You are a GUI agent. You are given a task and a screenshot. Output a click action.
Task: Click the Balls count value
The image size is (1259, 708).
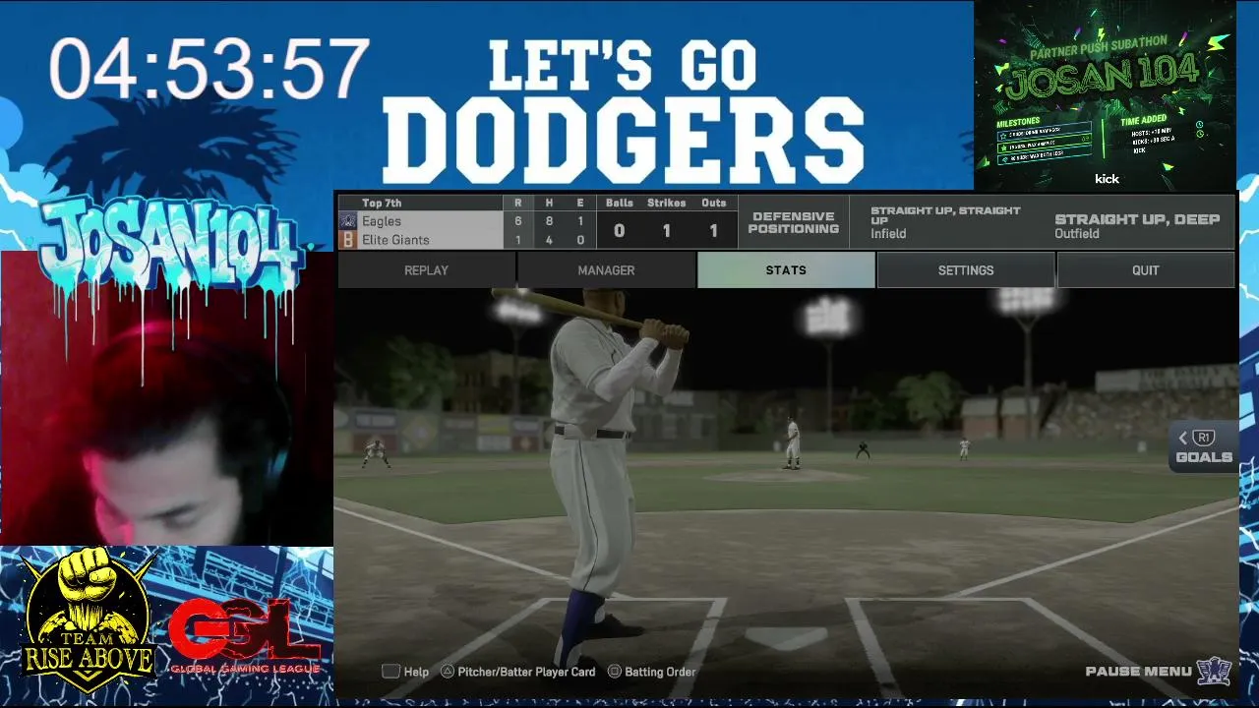coord(619,231)
